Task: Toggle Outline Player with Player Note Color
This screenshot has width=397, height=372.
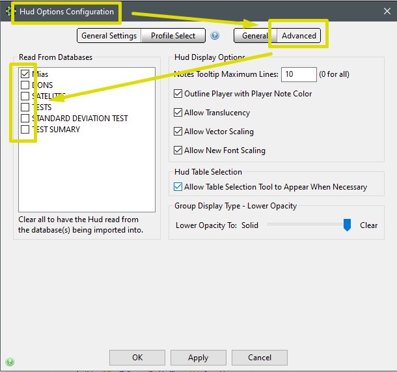Action: 178,94
